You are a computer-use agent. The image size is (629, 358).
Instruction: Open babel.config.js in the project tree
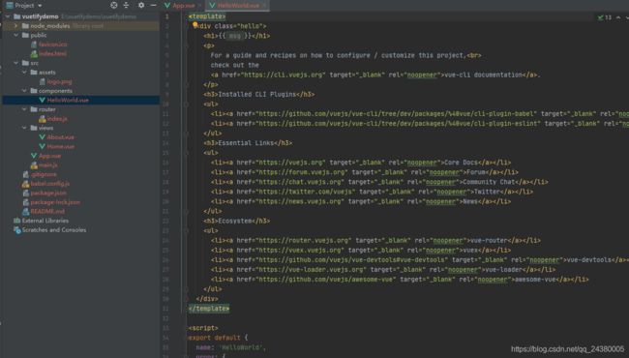tap(50, 184)
